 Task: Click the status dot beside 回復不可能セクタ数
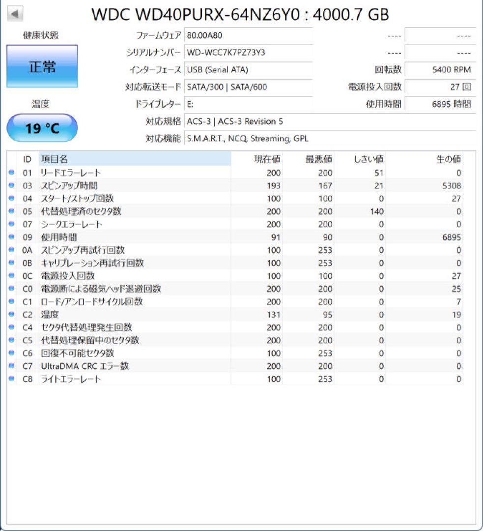pyautogui.click(x=11, y=353)
